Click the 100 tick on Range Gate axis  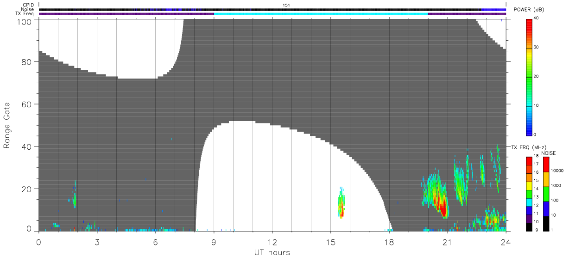(24, 21)
